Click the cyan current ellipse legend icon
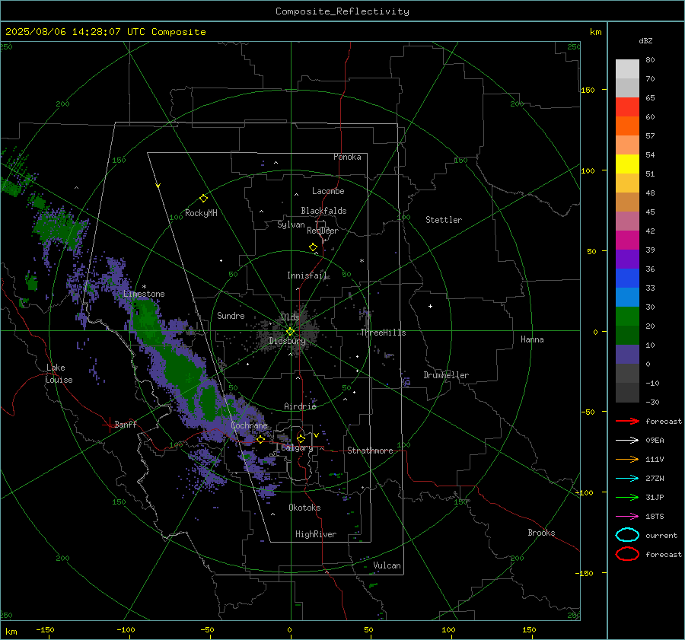 coord(627,535)
